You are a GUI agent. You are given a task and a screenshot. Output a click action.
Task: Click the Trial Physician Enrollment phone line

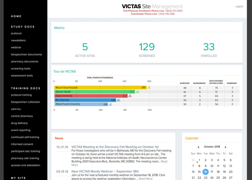tap(153, 11)
